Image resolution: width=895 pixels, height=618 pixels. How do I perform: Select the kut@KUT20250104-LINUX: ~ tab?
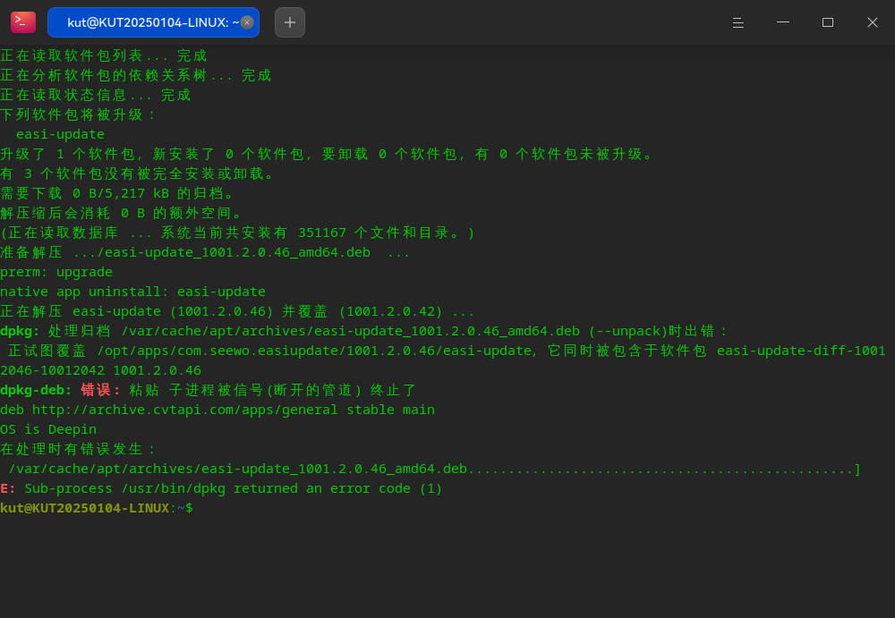pyautogui.click(x=153, y=22)
